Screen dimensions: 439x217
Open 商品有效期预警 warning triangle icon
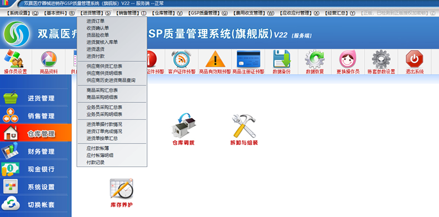click(215, 62)
